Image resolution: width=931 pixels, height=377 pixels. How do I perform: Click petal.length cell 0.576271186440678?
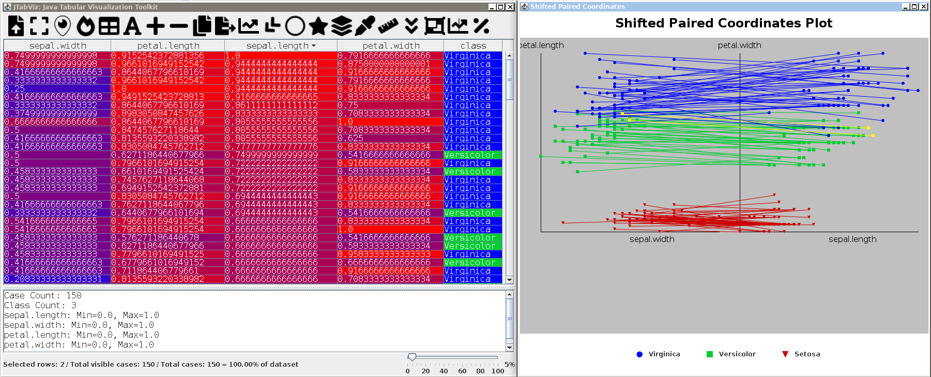click(167, 237)
